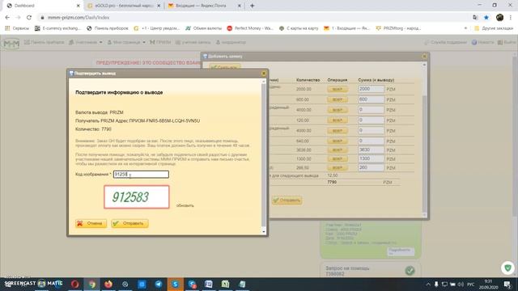Viewport: 518px width, 291px height.
Task: Open the notification center icon
Action: [507, 284]
